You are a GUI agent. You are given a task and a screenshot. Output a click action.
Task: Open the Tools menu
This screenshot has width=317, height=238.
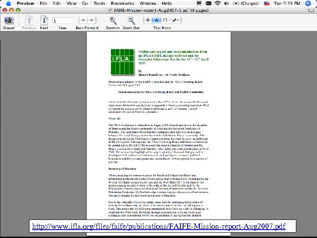click(x=99, y=4)
